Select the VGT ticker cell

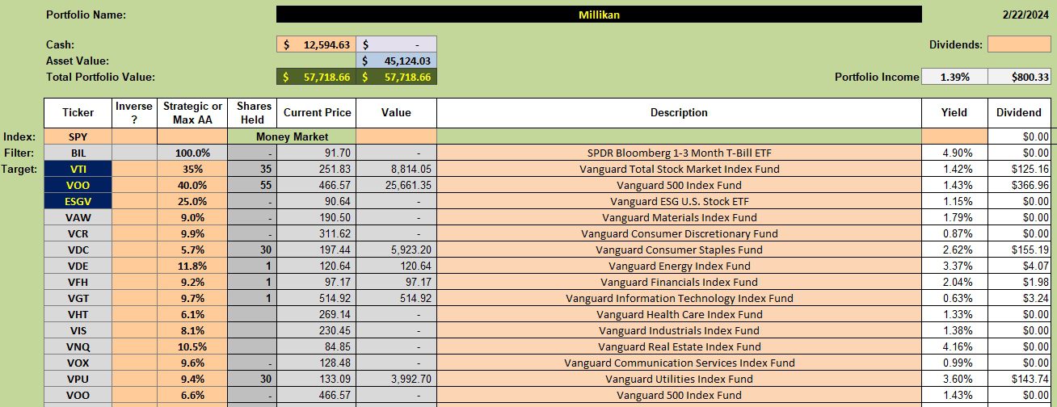pos(78,298)
